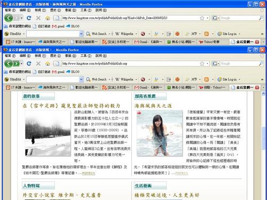The image size is (267, 200).
Task: Switch to Yahoo tab in front window
Action: click(x=212, y=87)
